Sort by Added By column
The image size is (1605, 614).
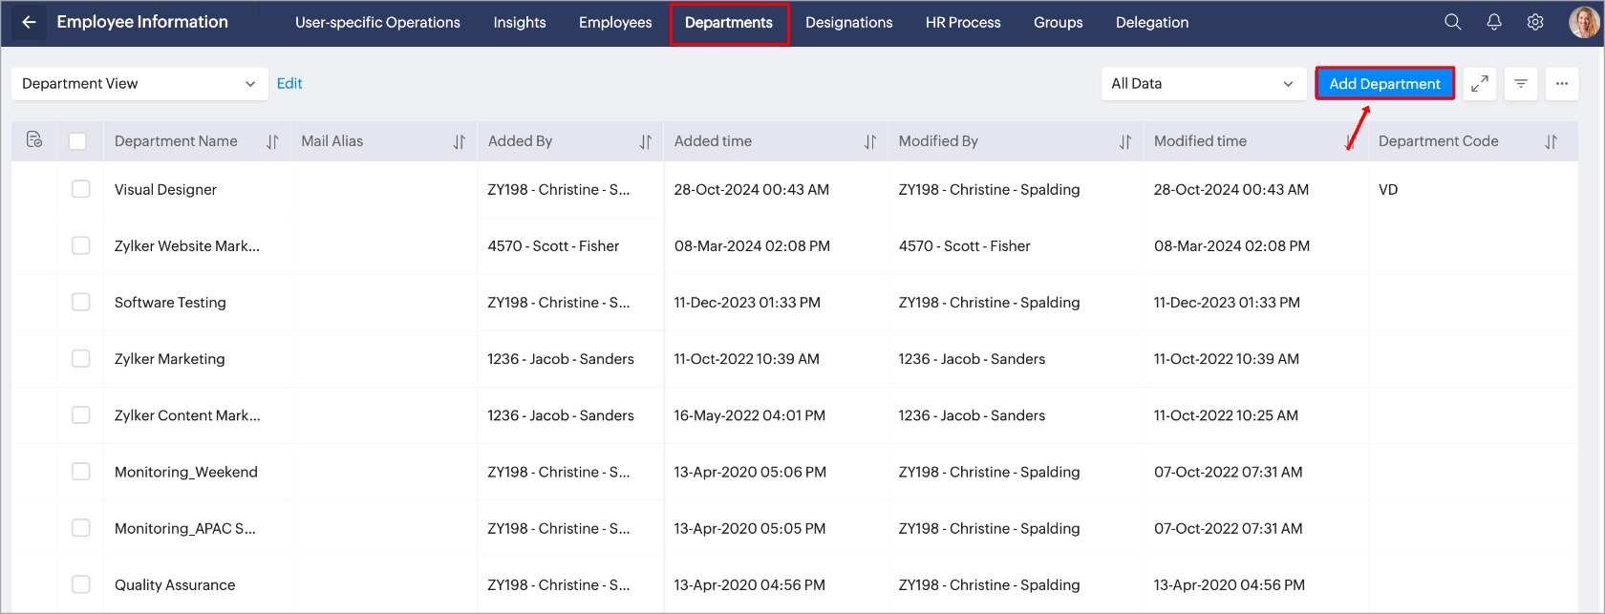[x=646, y=141]
